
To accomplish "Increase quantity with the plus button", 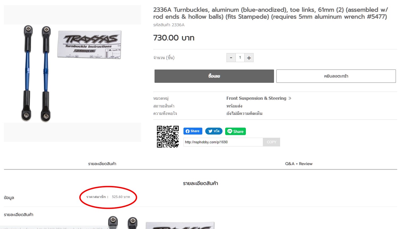I will pyautogui.click(x=249, y=58).
